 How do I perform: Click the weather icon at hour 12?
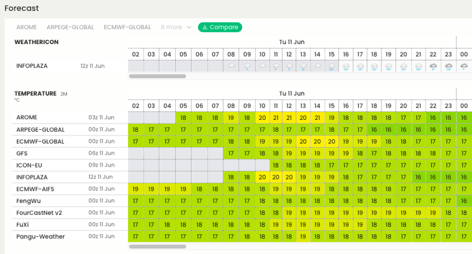[x=289, y=66]
